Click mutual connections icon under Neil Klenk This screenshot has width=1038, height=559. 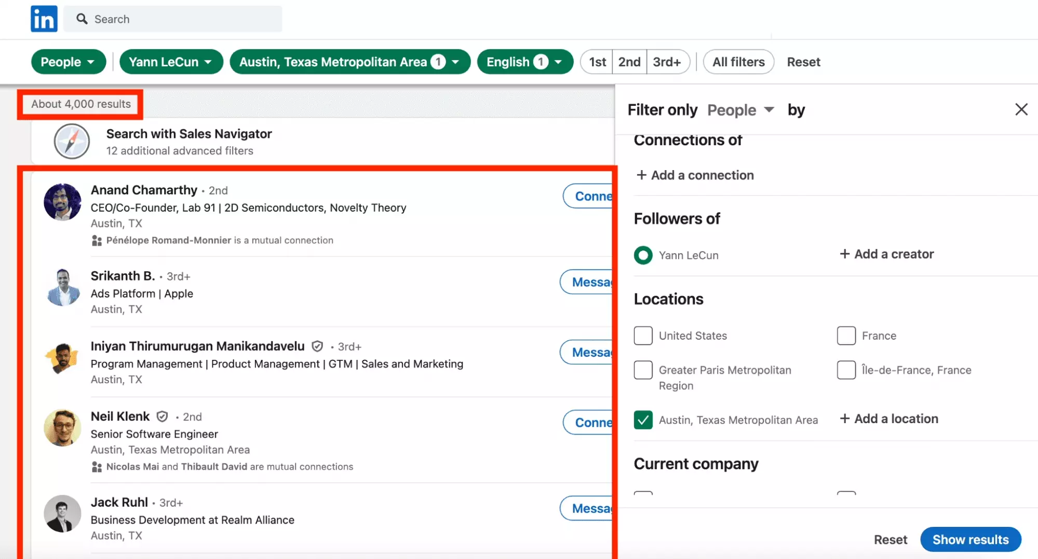click(x=97, y=467)
